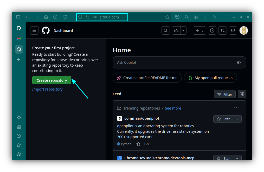Click the GitHub search magnifier icon
The height and width of the screenshot is (172, 264).
pos(166,30)
